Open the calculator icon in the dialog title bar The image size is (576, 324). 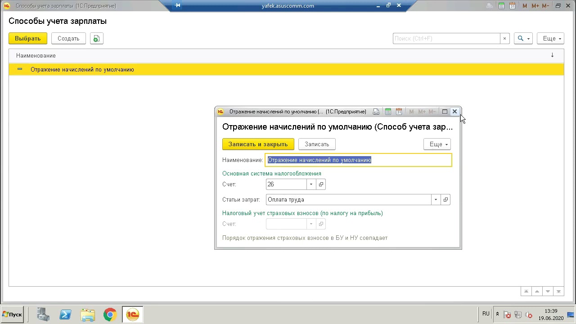coord(388,112)
